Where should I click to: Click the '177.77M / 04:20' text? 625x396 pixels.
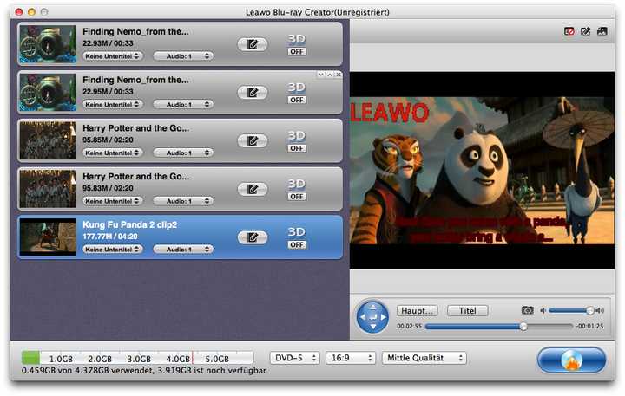110,237
